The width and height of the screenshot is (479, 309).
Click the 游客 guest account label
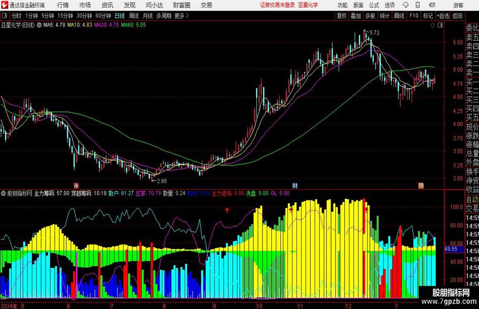pyautogui.click(x=458, y=5)
